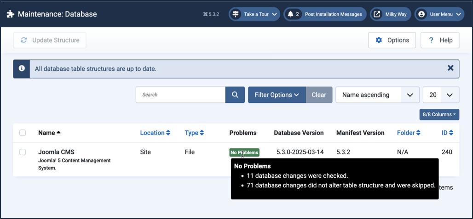Click the bell notification icon
The width and height of the screenshot is (473, 219).
point(290,14)
